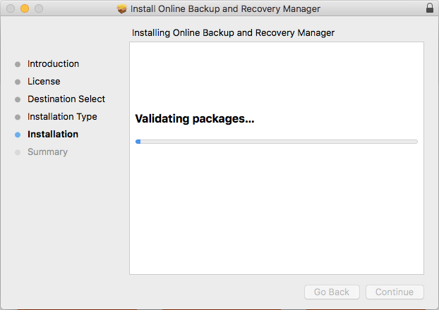Click the lock icon in title bar

click(430, 8)
